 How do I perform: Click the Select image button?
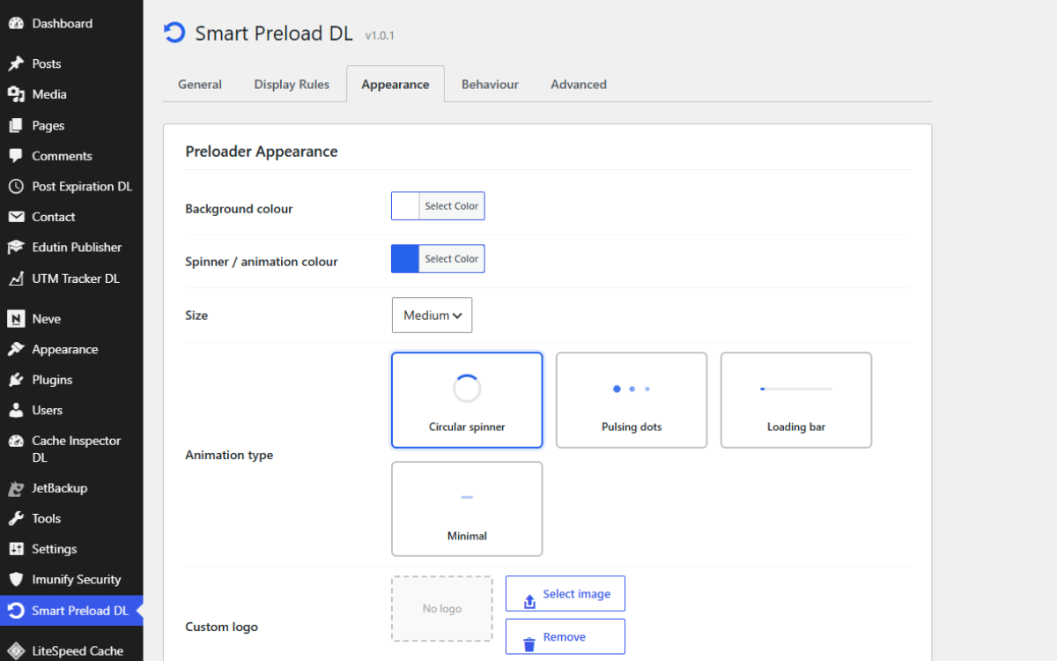tap(565, 594)
